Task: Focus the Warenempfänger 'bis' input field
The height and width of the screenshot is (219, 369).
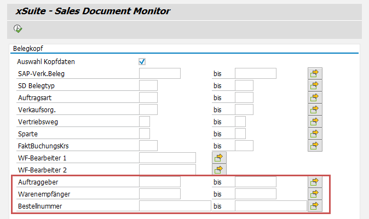Action: point(255,194)
